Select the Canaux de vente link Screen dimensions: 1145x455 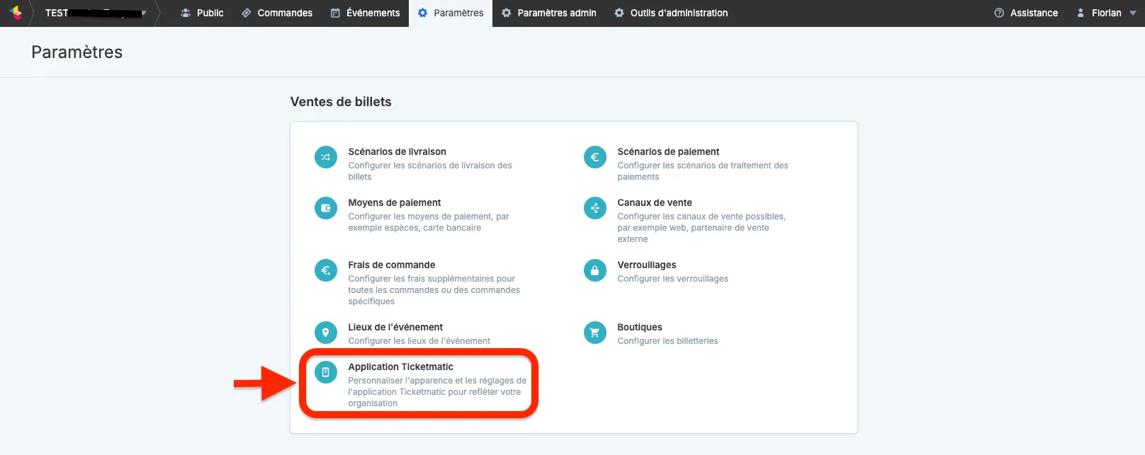[655, 202]
